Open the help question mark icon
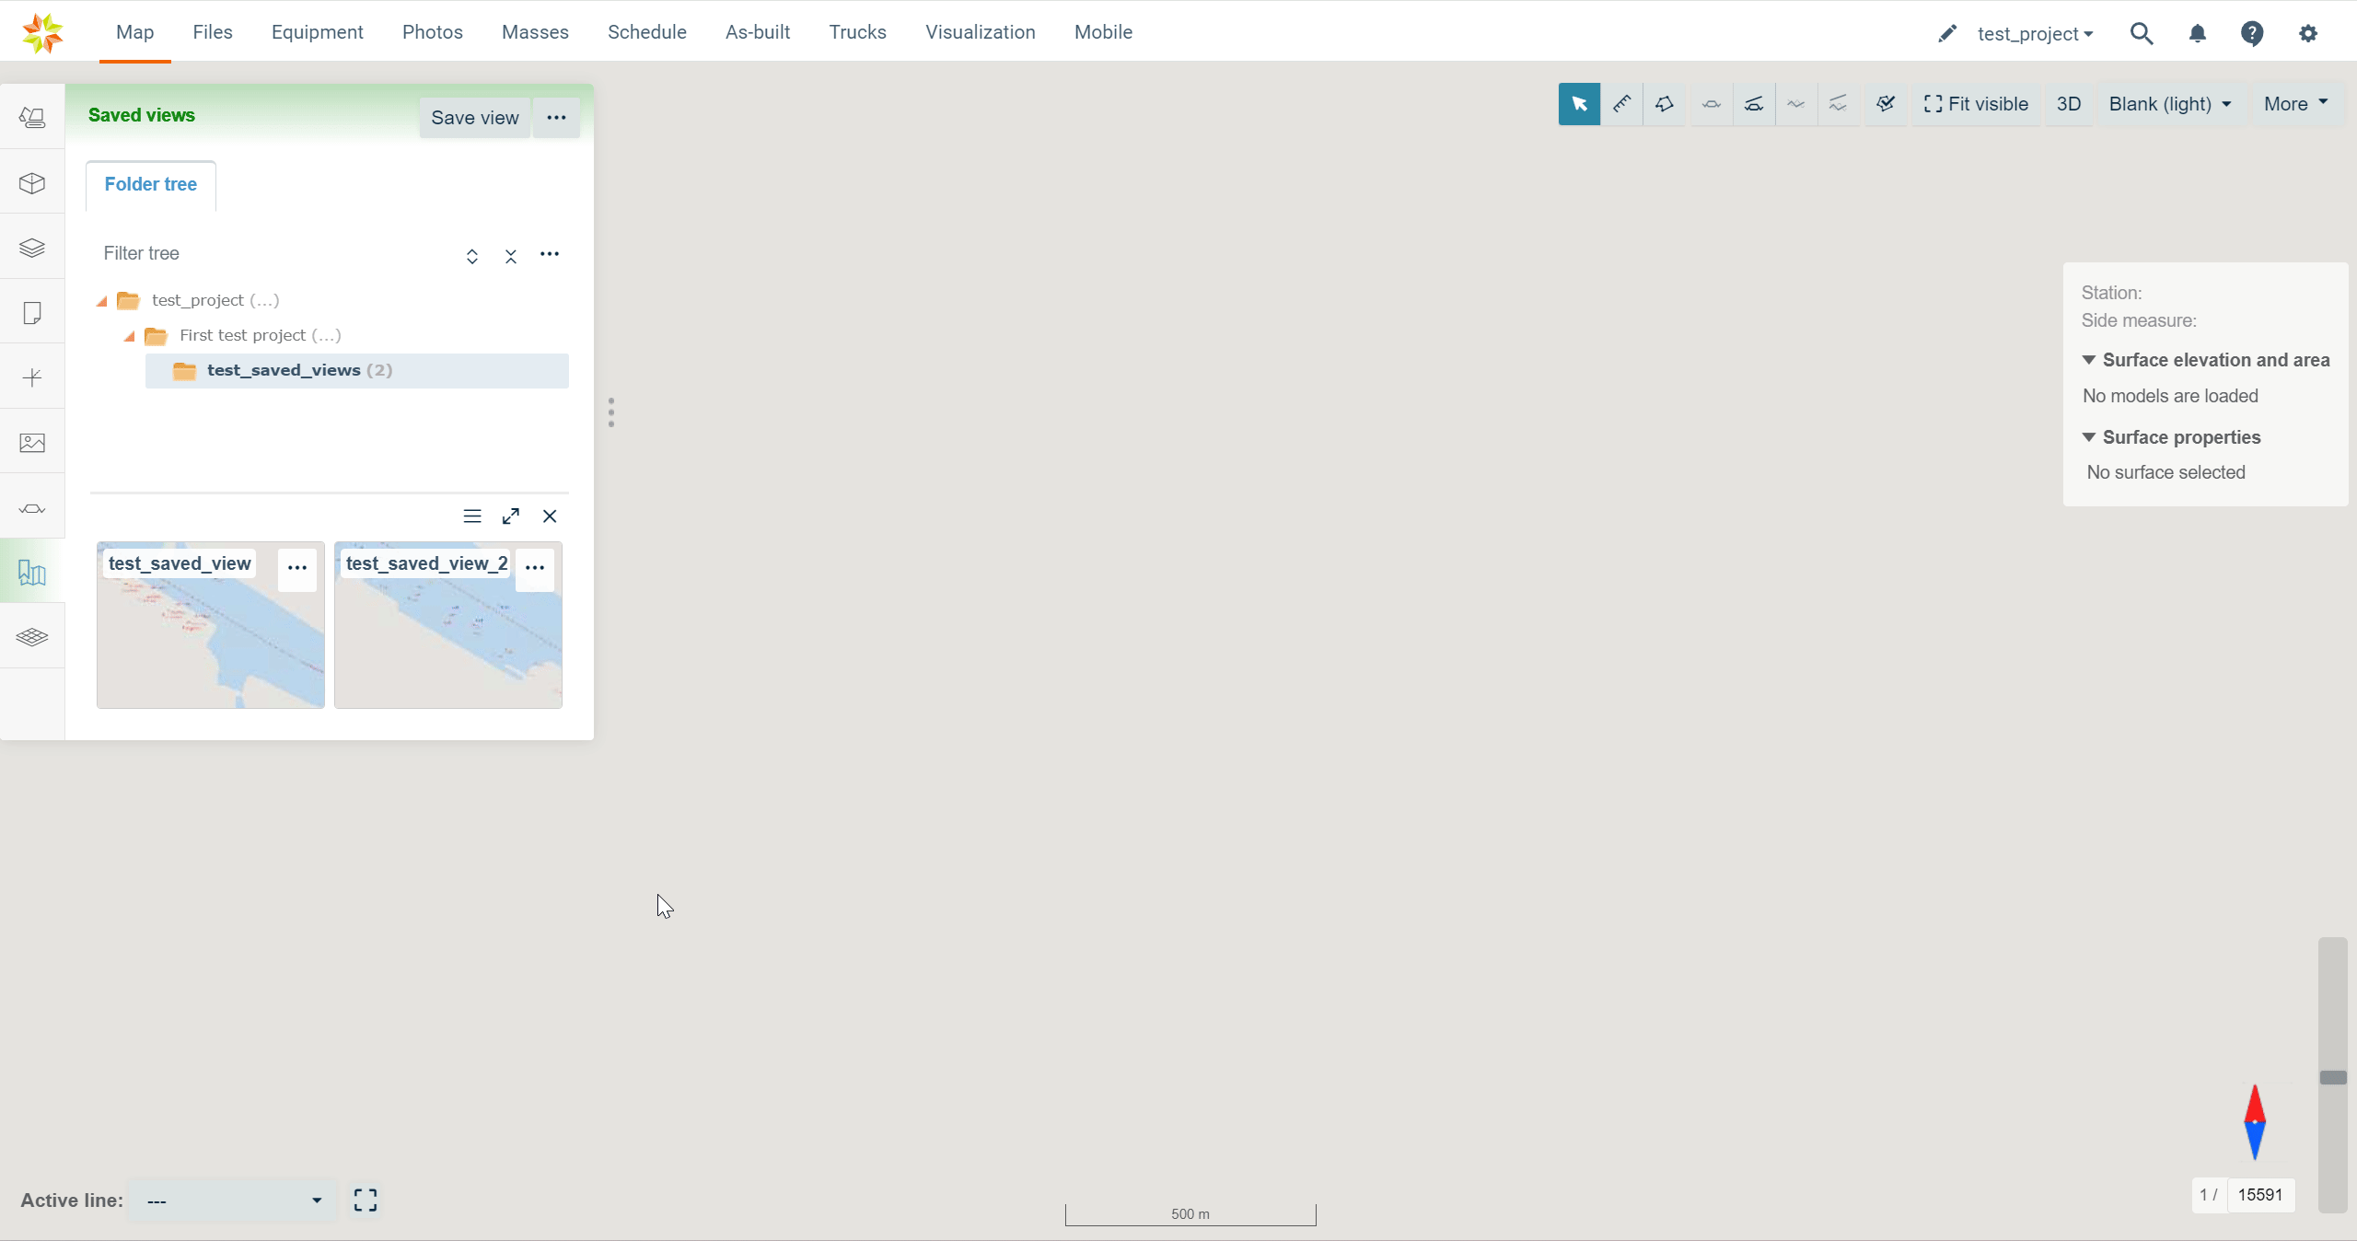 2252,34
